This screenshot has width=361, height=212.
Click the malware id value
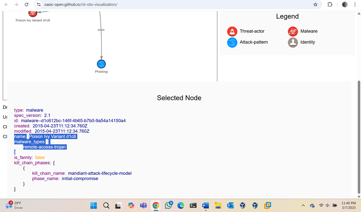[73, 121]
